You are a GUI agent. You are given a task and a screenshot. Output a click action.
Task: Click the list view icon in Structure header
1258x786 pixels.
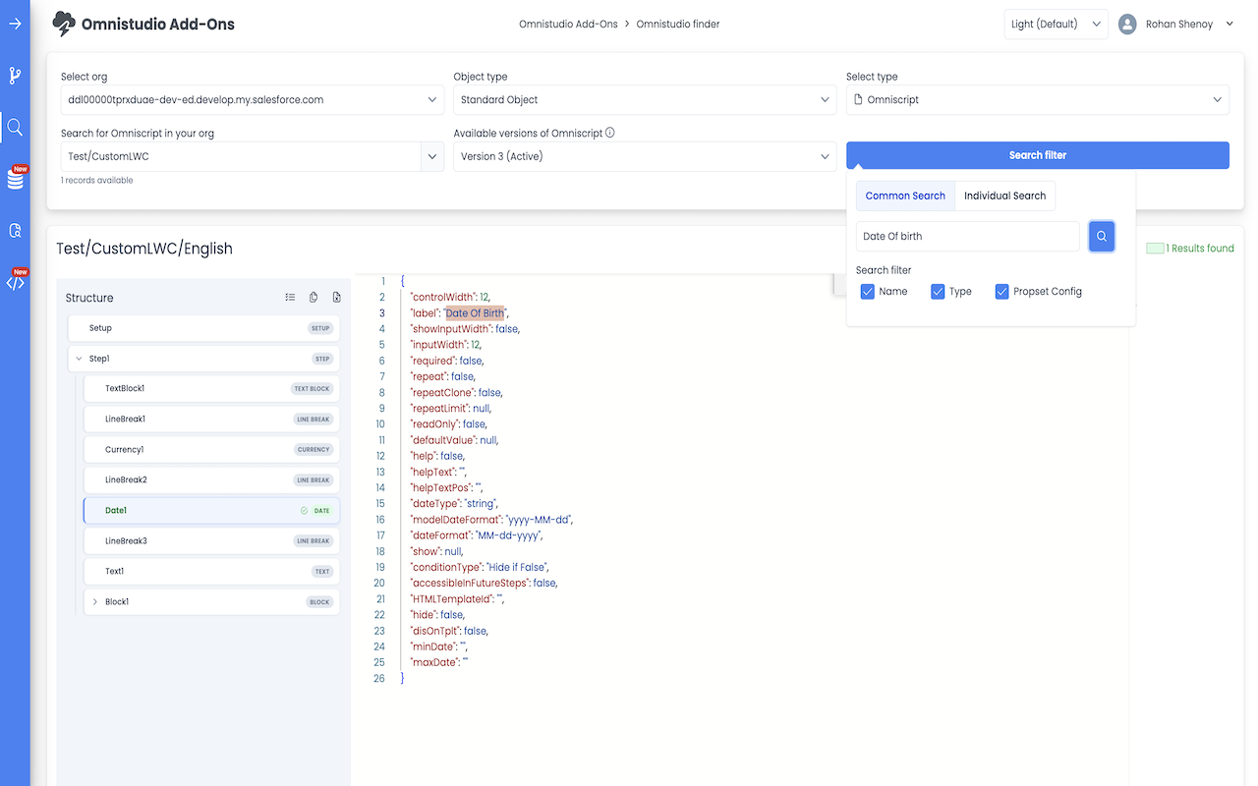[x=290, y=298]
